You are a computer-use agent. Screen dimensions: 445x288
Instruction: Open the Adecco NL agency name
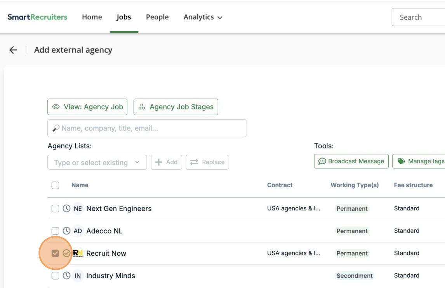104,231
